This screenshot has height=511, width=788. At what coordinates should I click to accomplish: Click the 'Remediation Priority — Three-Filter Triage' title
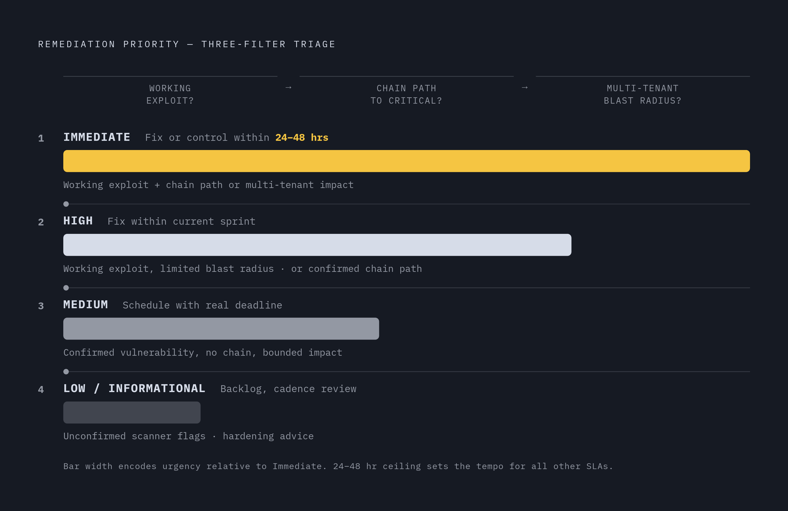pos(187,44)
